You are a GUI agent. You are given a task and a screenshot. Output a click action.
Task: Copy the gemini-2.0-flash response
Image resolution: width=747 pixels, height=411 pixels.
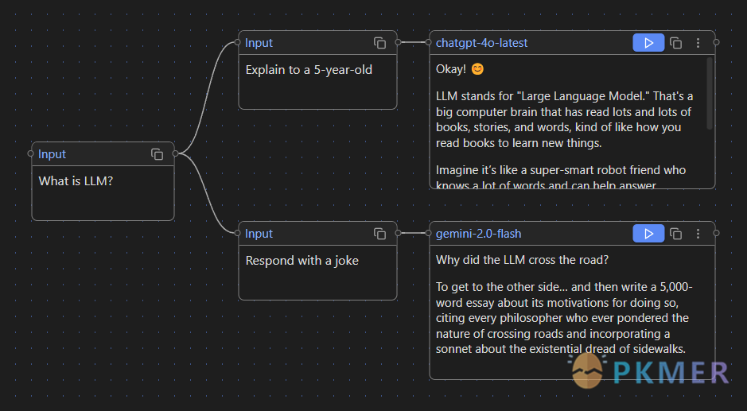click(x=676, y=234)
